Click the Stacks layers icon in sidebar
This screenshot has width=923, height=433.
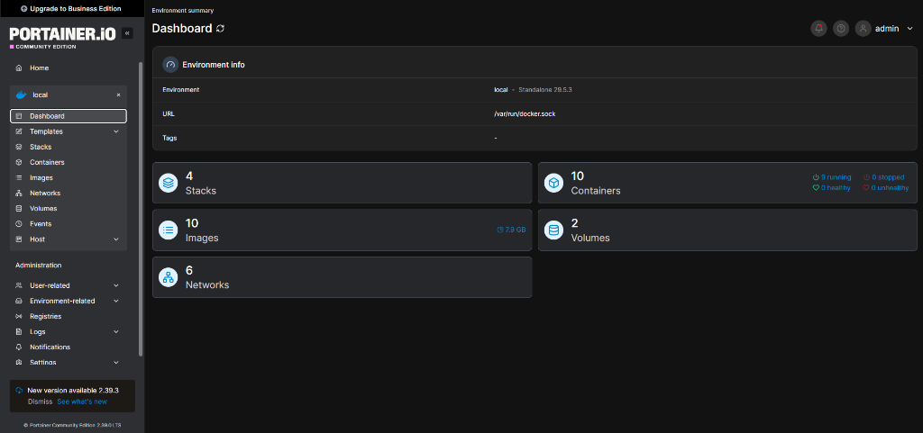click(19, 147)
